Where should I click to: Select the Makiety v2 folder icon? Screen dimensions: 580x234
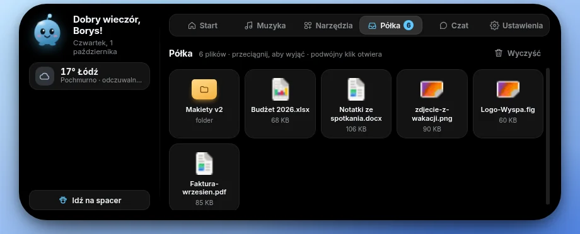tap(204, 89)
